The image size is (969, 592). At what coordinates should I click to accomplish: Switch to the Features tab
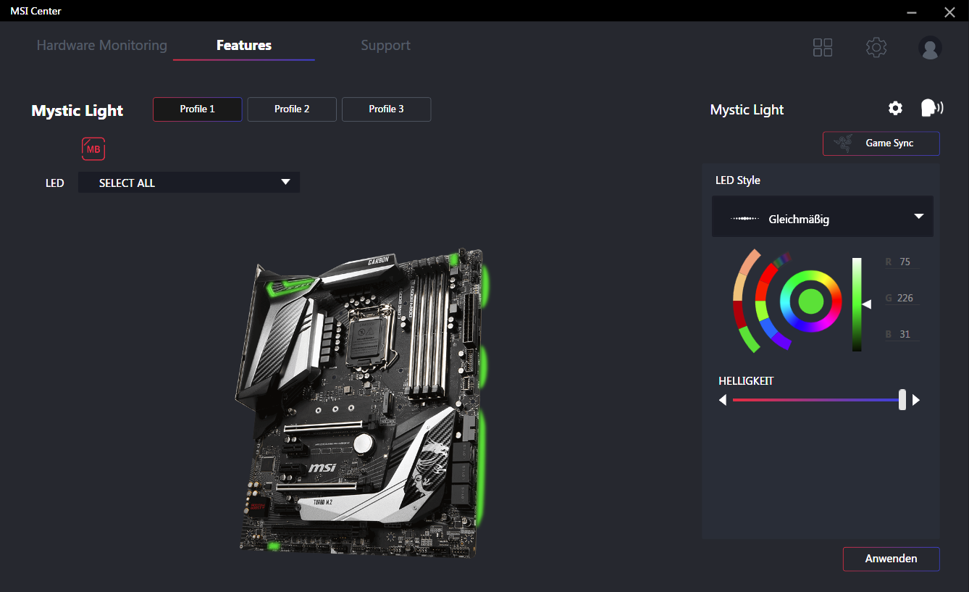pyautogui.click(x=244, y=46)
